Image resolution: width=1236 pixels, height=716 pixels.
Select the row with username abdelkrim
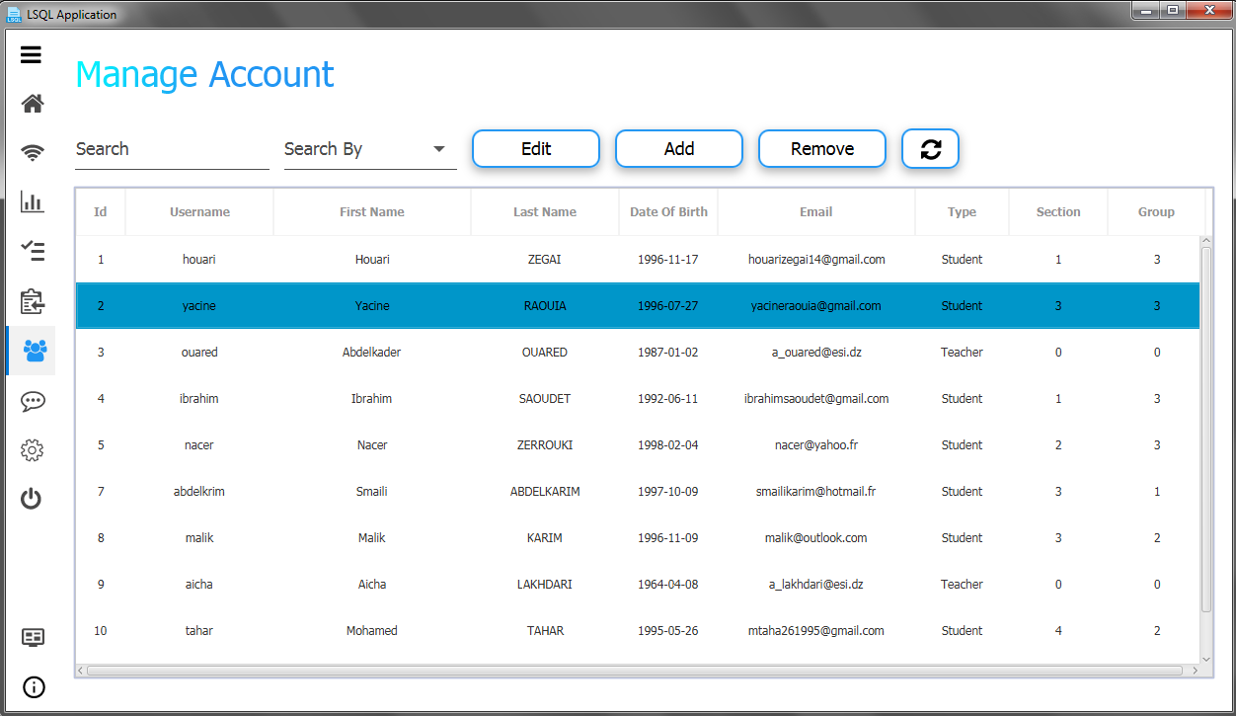point(638,492)
